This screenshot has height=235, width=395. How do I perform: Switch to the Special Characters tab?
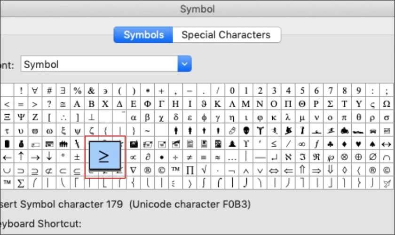226,35
